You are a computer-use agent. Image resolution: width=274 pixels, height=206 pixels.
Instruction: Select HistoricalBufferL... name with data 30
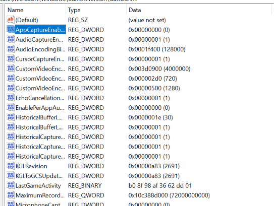(39, 118)
